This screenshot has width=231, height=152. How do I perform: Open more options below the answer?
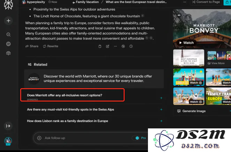[x=115, y=46]
